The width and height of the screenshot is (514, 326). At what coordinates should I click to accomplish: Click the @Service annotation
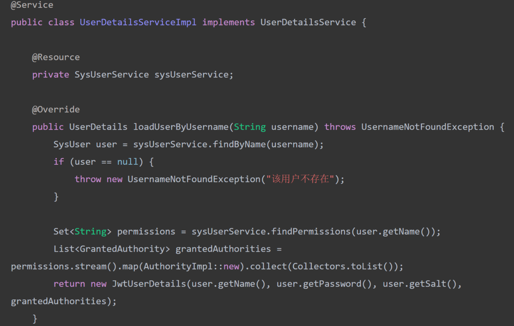tap(32, 5)
